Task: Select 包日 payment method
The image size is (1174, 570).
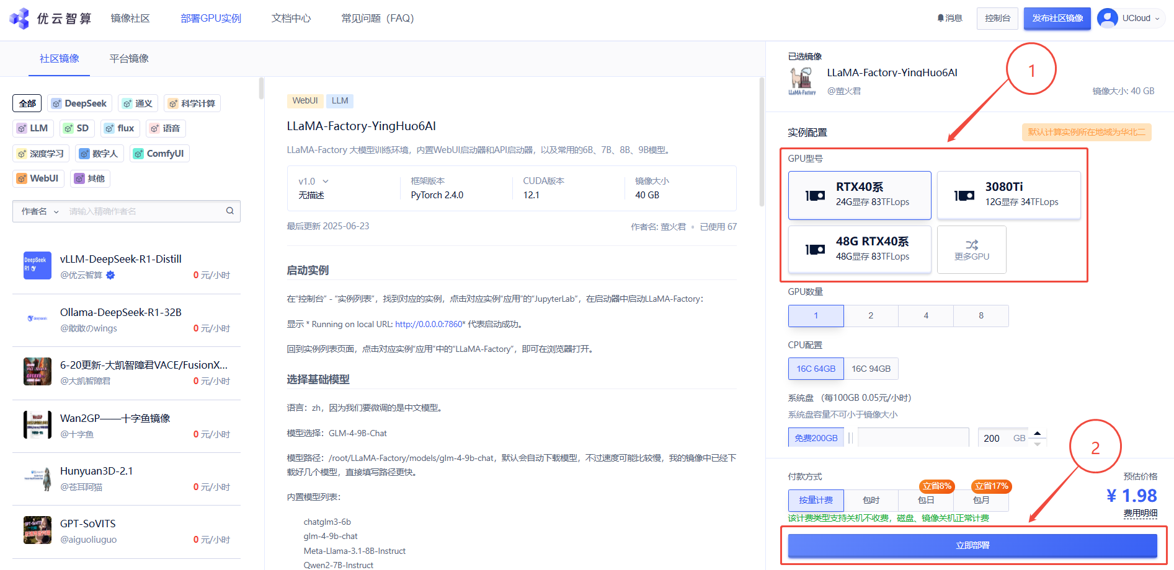Action: click(926, 500)
